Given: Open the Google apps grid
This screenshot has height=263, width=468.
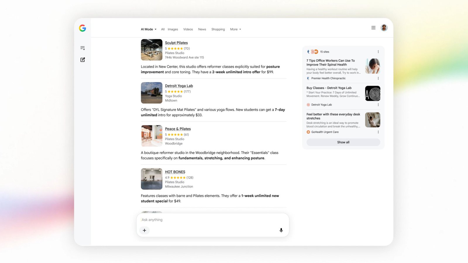Looking at the screenshot, I should [374, 28].
